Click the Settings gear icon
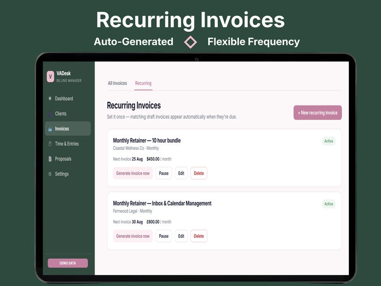This screenshot has height=286, width=381. tap(50, 174)
